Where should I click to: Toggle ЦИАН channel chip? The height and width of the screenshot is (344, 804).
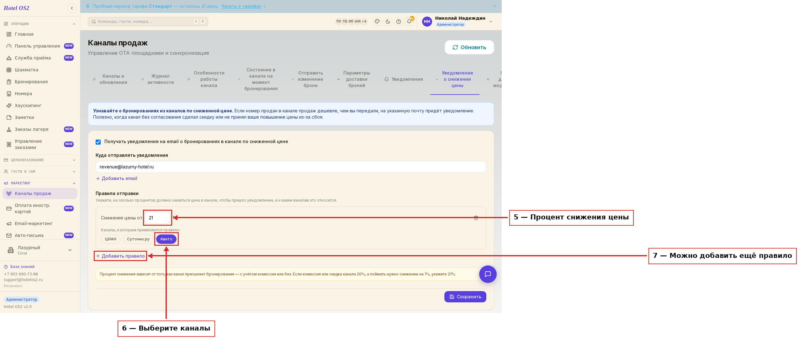coord(110,239)
